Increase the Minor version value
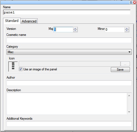137x132 pixels. pyautogui.click(x=127, y=28)
